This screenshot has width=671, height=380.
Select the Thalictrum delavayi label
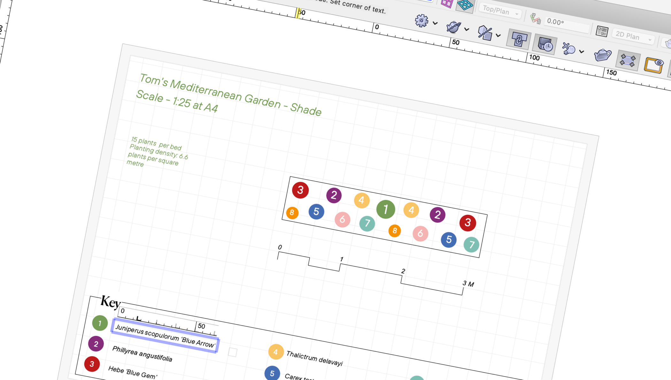tap(314, 359)
